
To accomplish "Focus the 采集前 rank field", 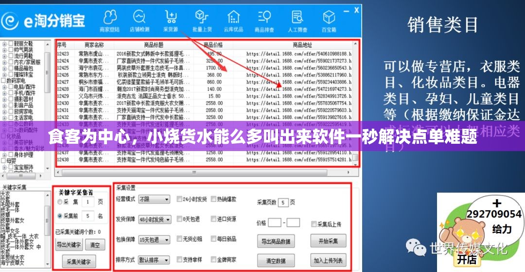I will click(88, 216).
